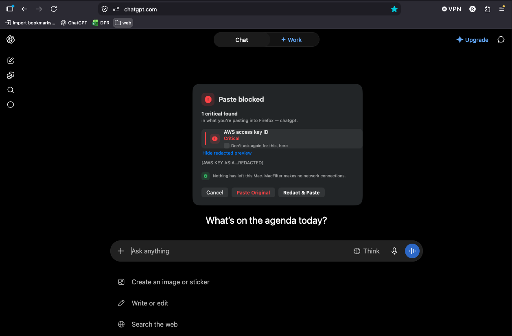
Task: Click the Upgrade button
Action: coord(472,40)
